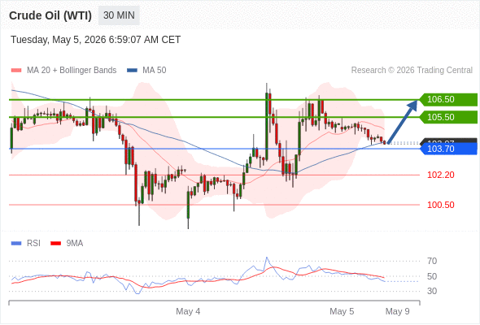The image size is (480, 325).
Task: Click the Research © 2026 Trading Central credit
Action: (412, 71)
